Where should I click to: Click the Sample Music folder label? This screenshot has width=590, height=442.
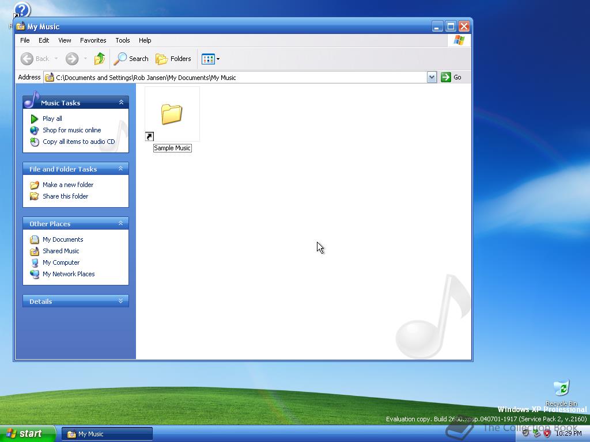click(172, 148)
